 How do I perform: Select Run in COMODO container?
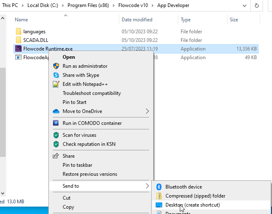(x=101, y=123)
